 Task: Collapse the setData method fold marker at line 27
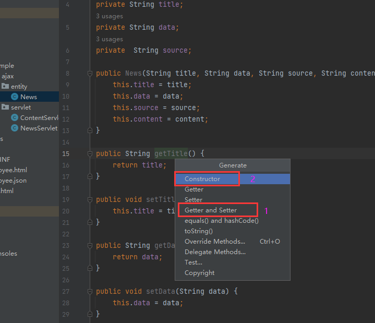(x=90, y=292)
